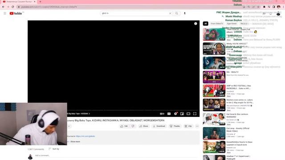
Task: Share the video
Action: pyautogui.click(x=143, y=126)
